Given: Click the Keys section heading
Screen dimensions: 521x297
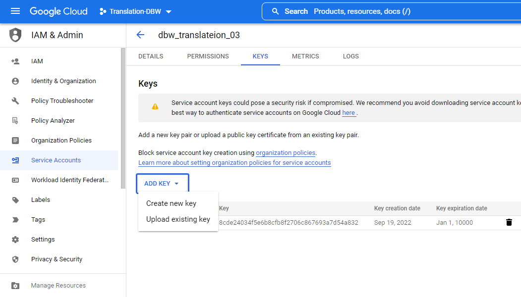Looking at the screenshot, I should pyautogui.click(x=148, y=84).
